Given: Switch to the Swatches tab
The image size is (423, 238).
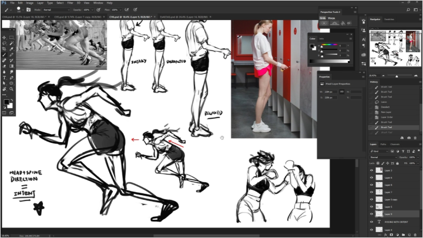Looking at the screenshot, I should pos(389,19).
